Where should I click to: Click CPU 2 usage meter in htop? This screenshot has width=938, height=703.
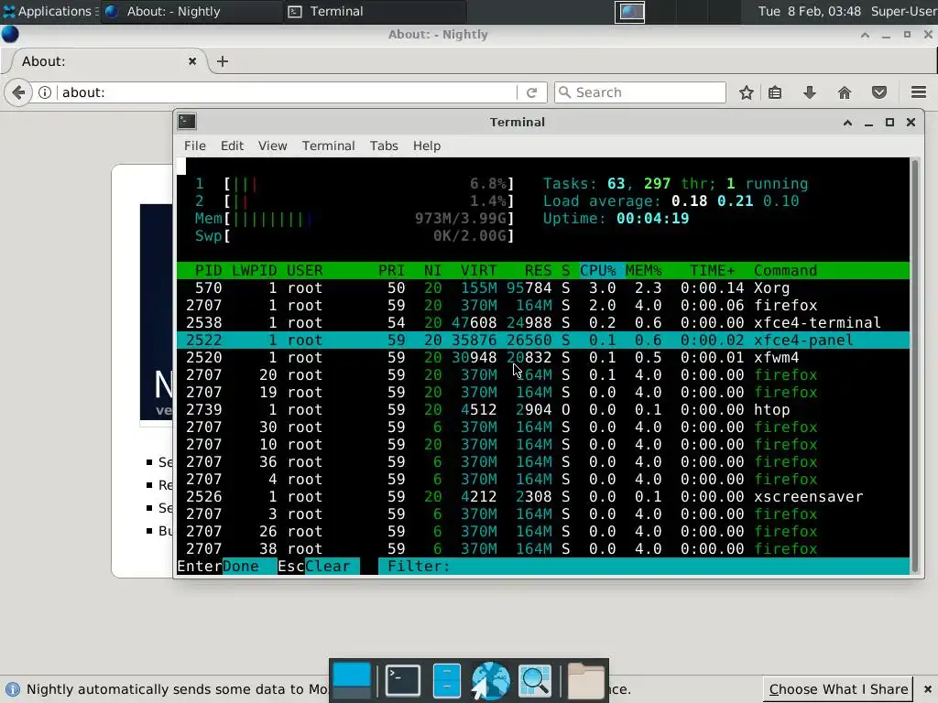354,200
